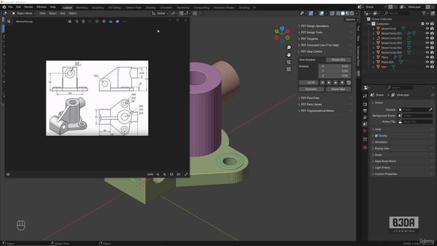Hide BézierCircle.003 with eye icon

coord(427,42)
